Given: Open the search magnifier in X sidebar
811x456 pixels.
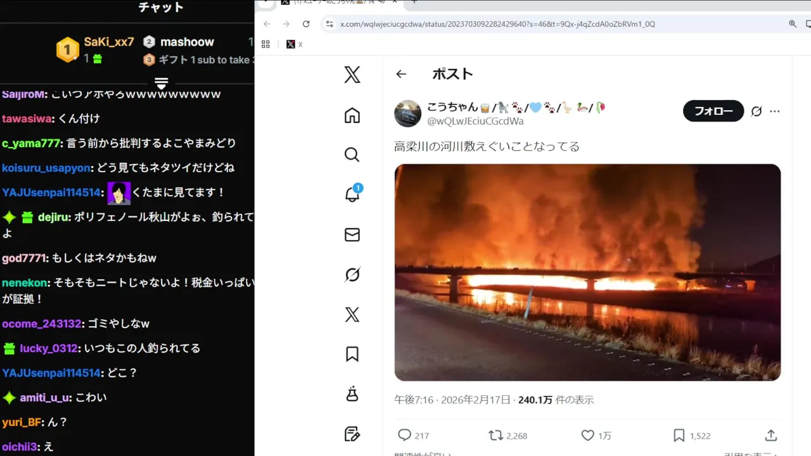Looking at the screenshot, I should tap(352, 155).
